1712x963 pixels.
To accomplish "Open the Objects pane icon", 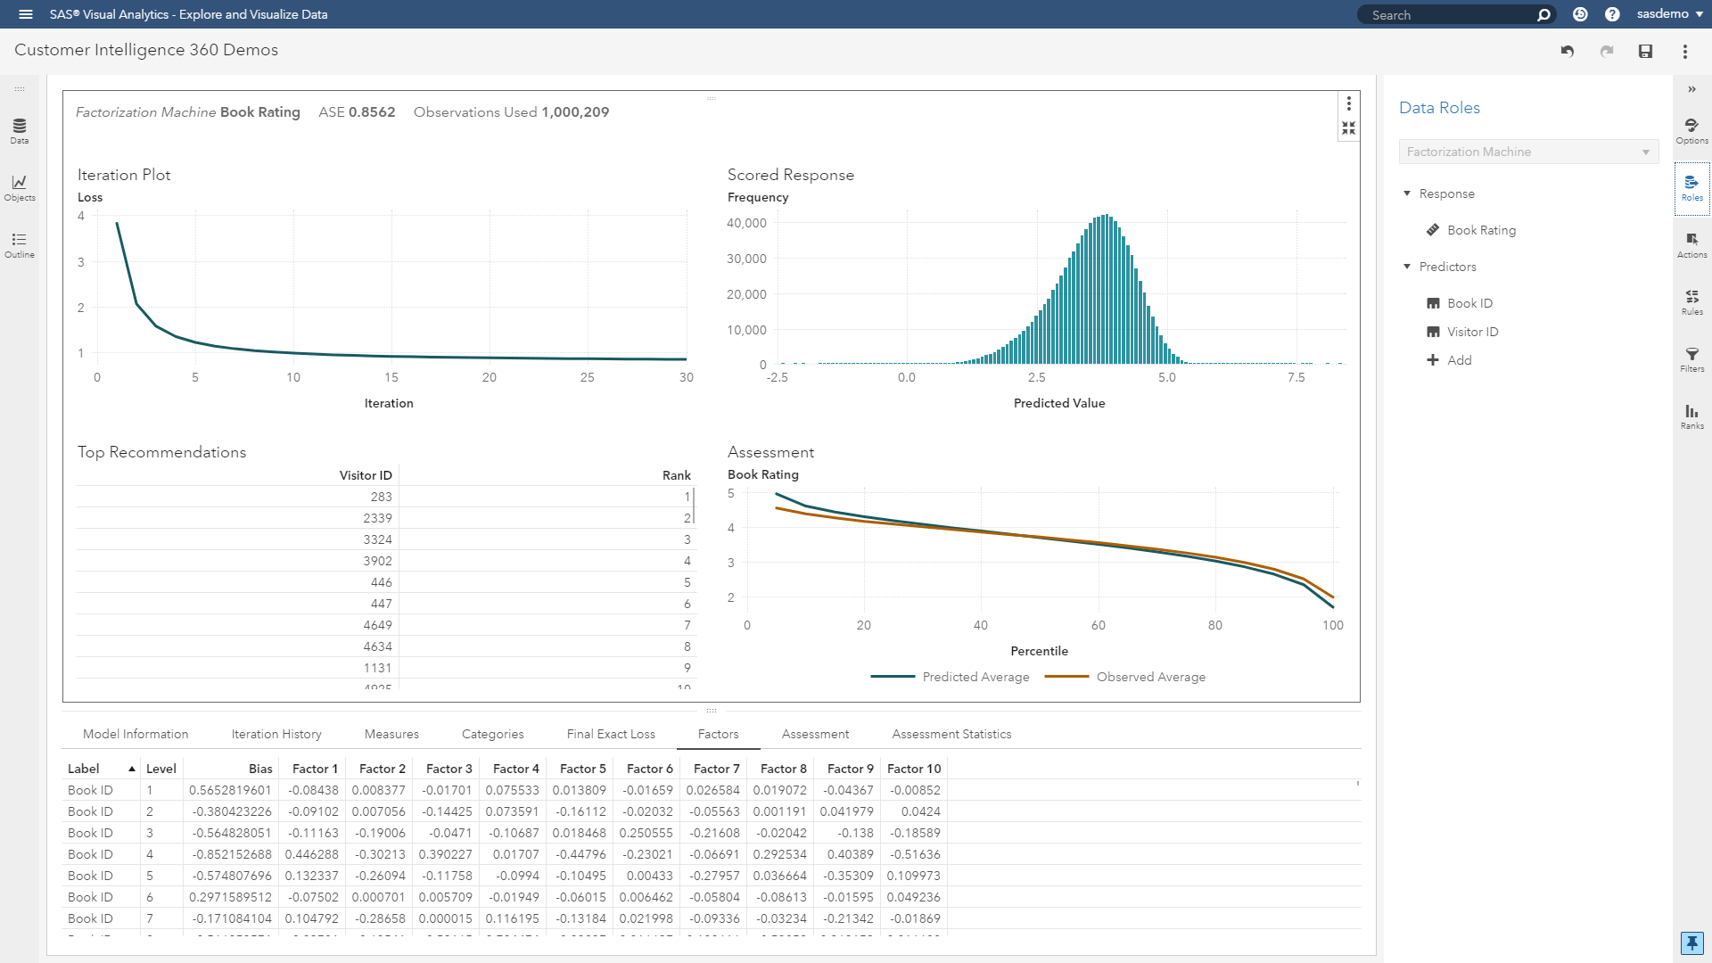I will [19, 187].
